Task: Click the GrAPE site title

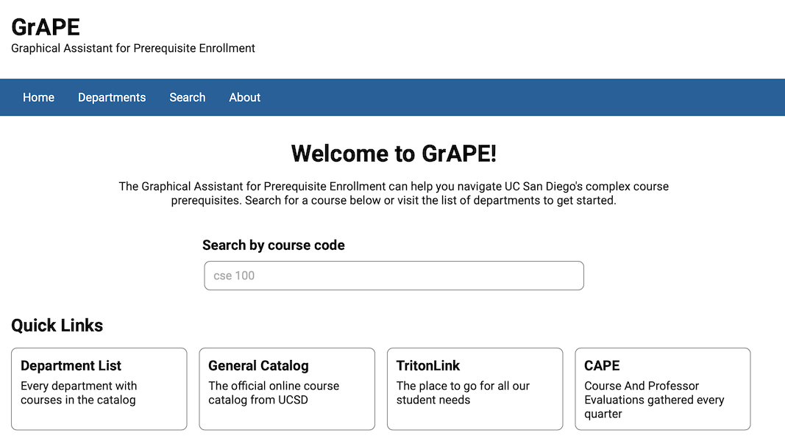Action: (x=46, y=27)
